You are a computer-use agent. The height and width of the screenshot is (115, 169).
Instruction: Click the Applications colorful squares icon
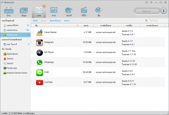click(5, 54)
